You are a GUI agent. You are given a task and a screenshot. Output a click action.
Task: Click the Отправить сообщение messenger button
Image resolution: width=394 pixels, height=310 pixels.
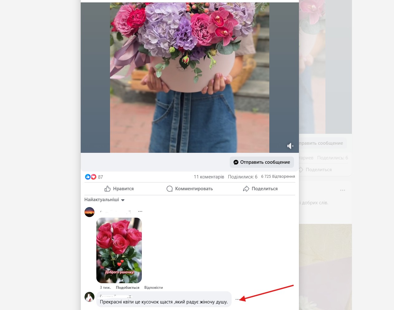pos(262,162)
